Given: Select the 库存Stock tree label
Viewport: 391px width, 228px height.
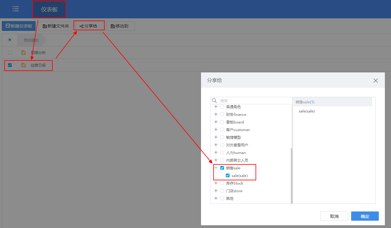Looking at the screenshot, I should pyautogui.click(x=234, y=183).
